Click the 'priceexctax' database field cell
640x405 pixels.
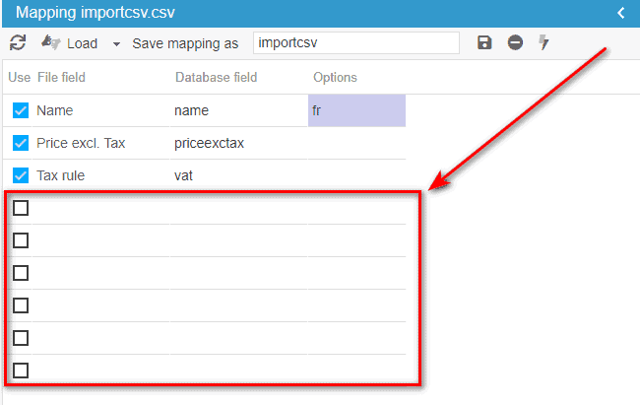[x=209, y=143]
